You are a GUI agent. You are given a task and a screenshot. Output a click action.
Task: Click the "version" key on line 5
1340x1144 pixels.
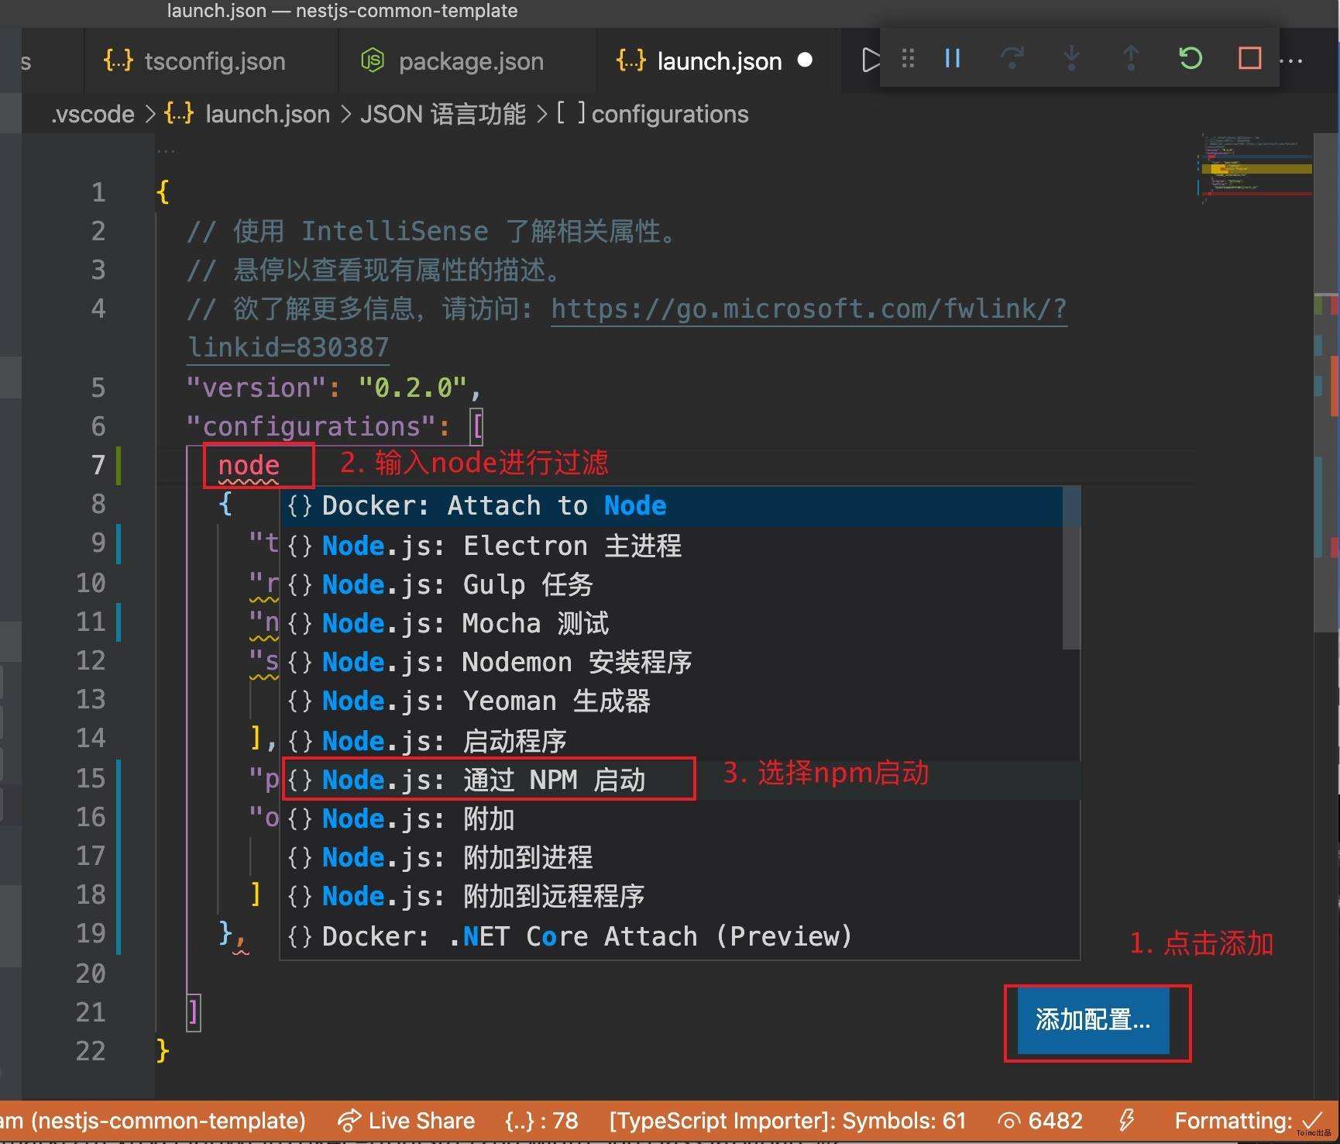(x=256, y=388)
